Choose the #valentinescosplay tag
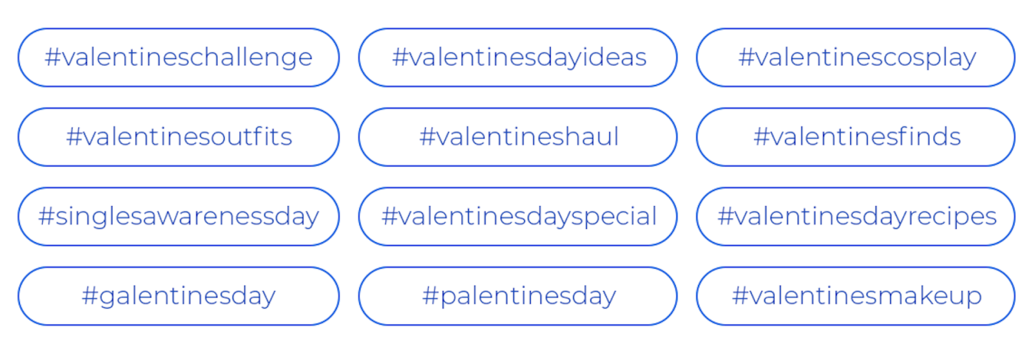 point(856,58)
